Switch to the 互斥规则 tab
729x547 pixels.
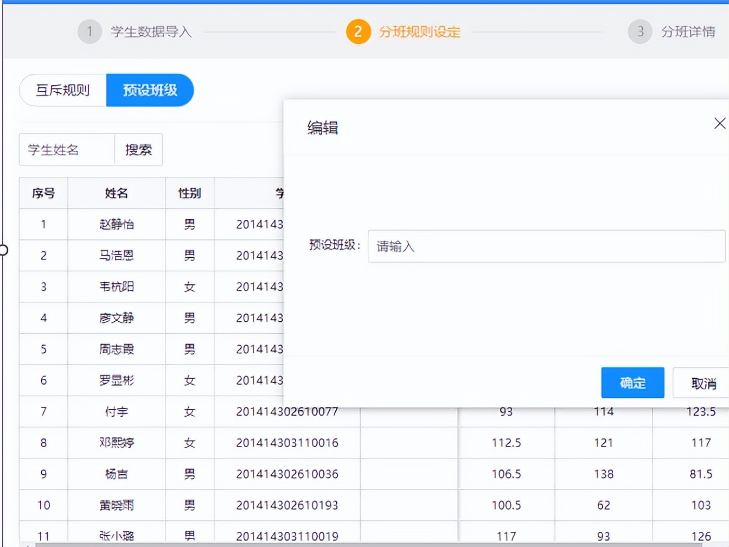[62, 90]
